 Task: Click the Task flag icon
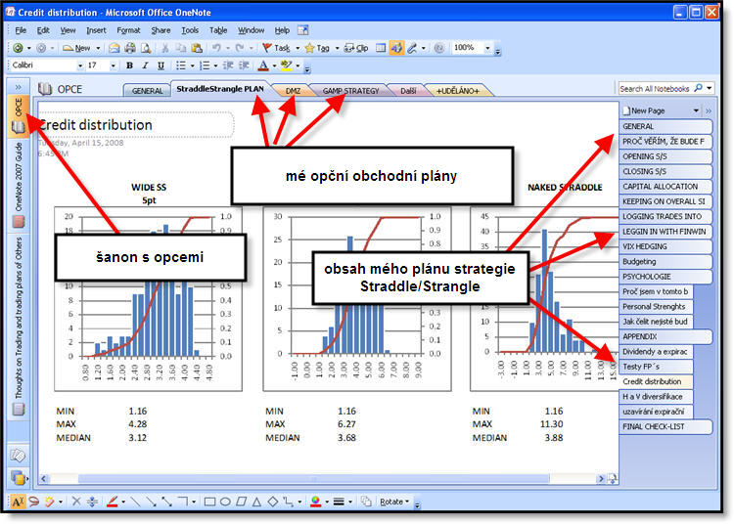click(277, 48)
